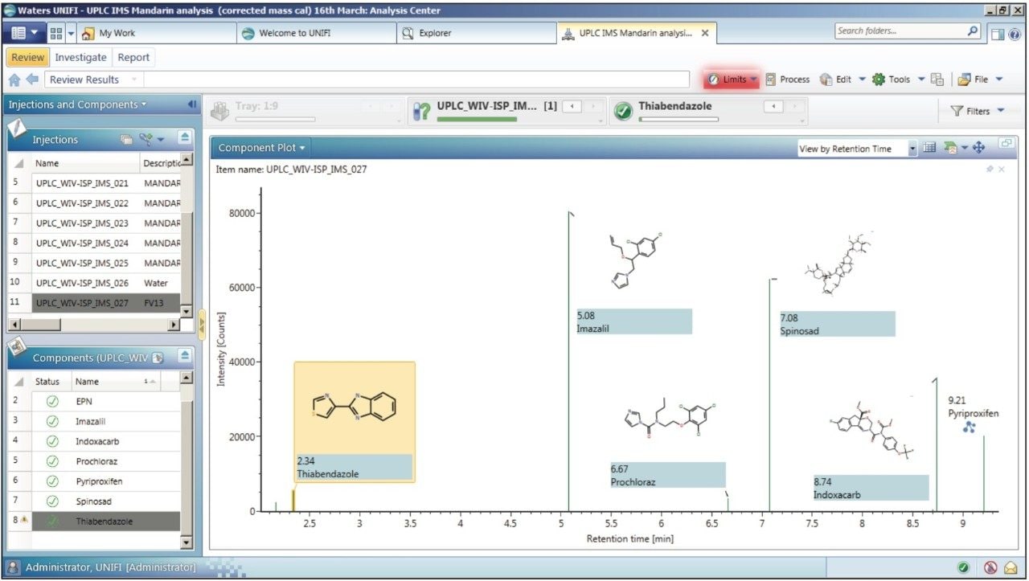Image resolution: width=1029 pixels, height=581 pixels.
Task: Click the four-arrow move icon in plot header
Action: (978, 148)
